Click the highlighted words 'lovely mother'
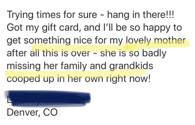This screenshot has height=125, width=195. pyautogui.click(x=156, y=40)
